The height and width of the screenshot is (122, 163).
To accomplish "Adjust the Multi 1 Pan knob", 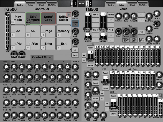I will click(x=75, y=77).
